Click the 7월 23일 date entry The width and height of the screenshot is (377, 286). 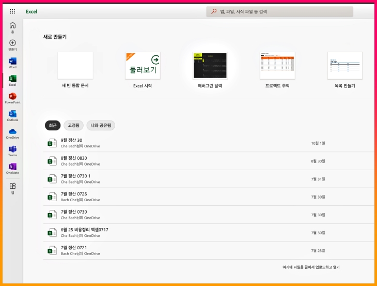point(318,251)
